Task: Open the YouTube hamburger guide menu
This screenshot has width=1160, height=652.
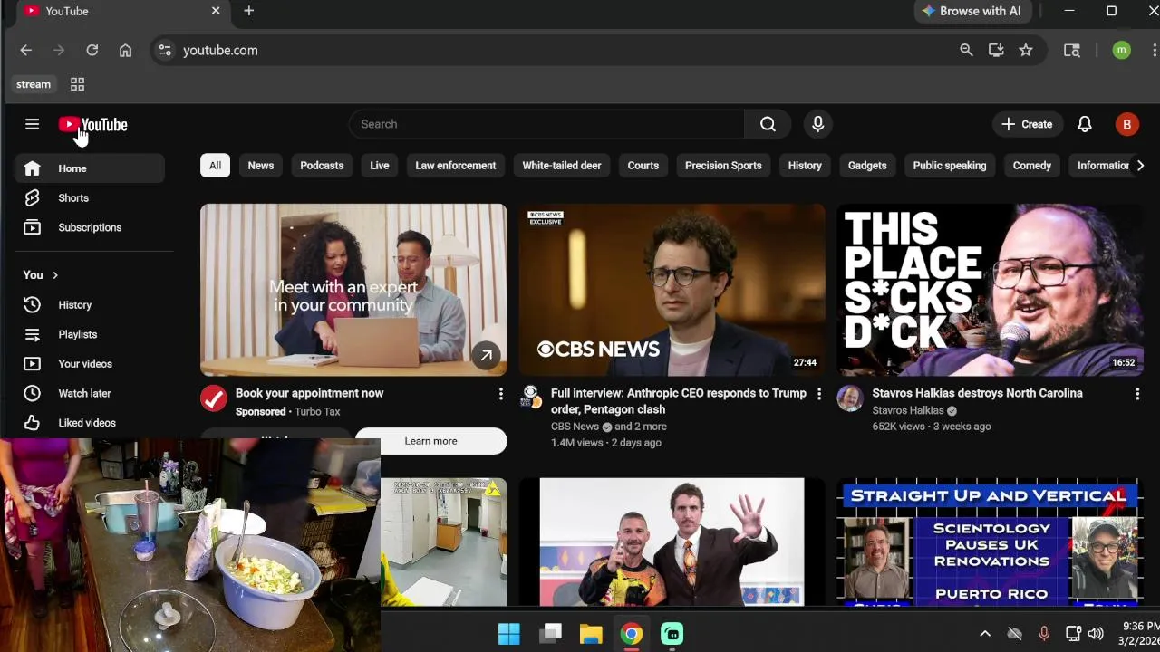Action: pos(32,124)
